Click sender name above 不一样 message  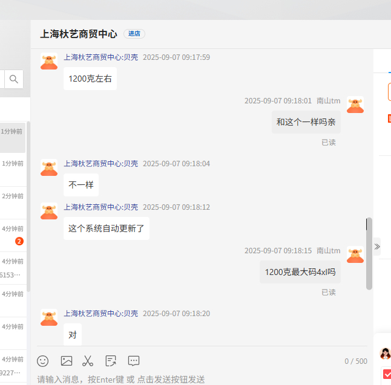click(101, 164)
